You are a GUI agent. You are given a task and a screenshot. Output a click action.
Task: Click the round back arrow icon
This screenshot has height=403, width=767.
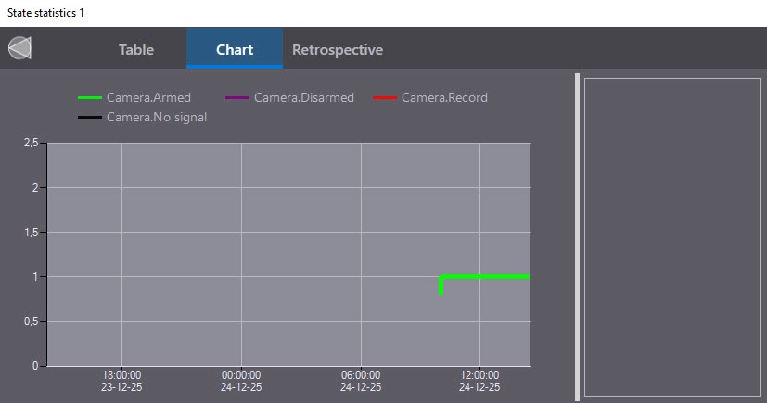(19, 48)
